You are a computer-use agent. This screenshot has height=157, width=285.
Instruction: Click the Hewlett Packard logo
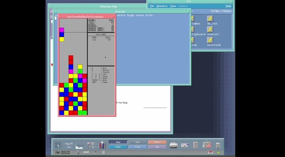click(x=63, y=152)
